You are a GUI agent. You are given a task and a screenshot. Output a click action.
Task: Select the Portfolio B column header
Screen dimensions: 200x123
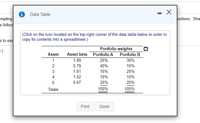tap(130, 54)
